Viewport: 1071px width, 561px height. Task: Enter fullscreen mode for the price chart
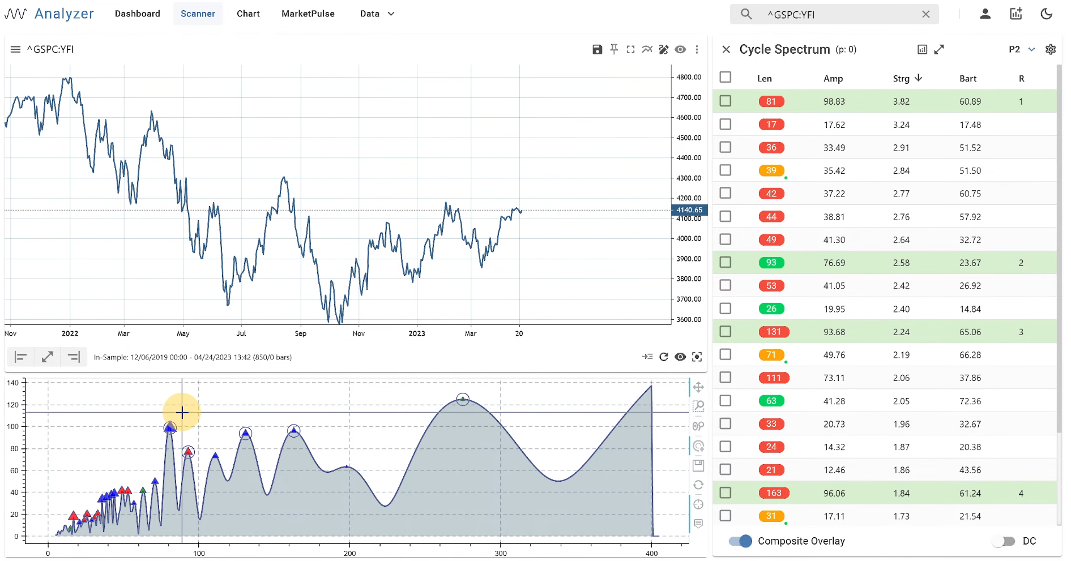pos(630,50)
